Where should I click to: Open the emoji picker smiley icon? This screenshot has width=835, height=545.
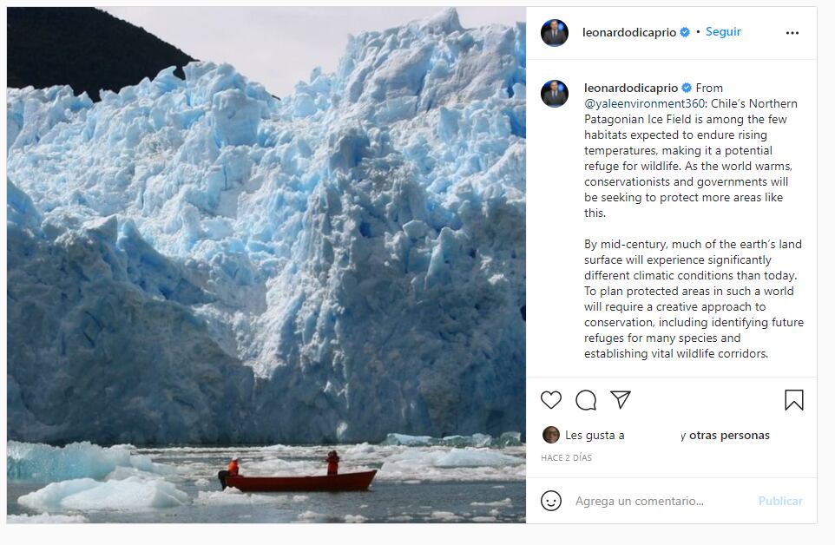pyautogui.click(x=551, y=501)
